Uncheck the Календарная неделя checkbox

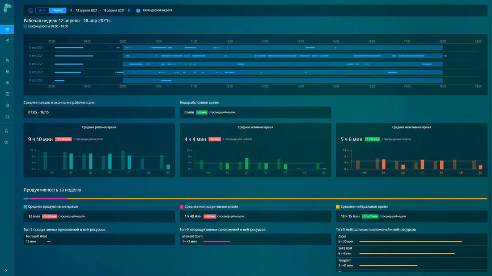pyautogui.click(x=138, y=10)
